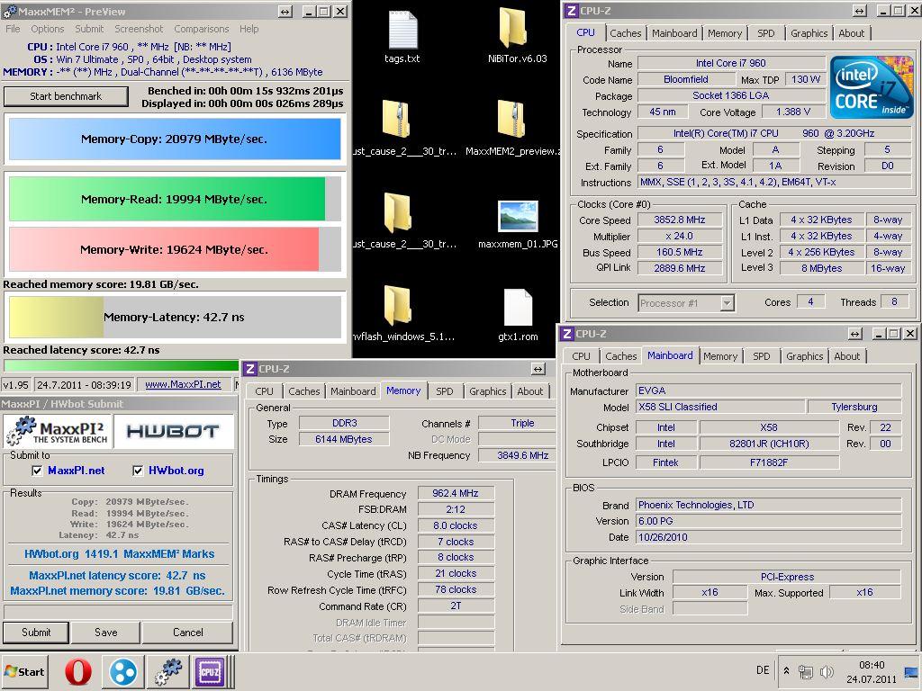Click the MaxxPI² system bench logo
This screenshot has height=691, width=922.
coord(58,431)
